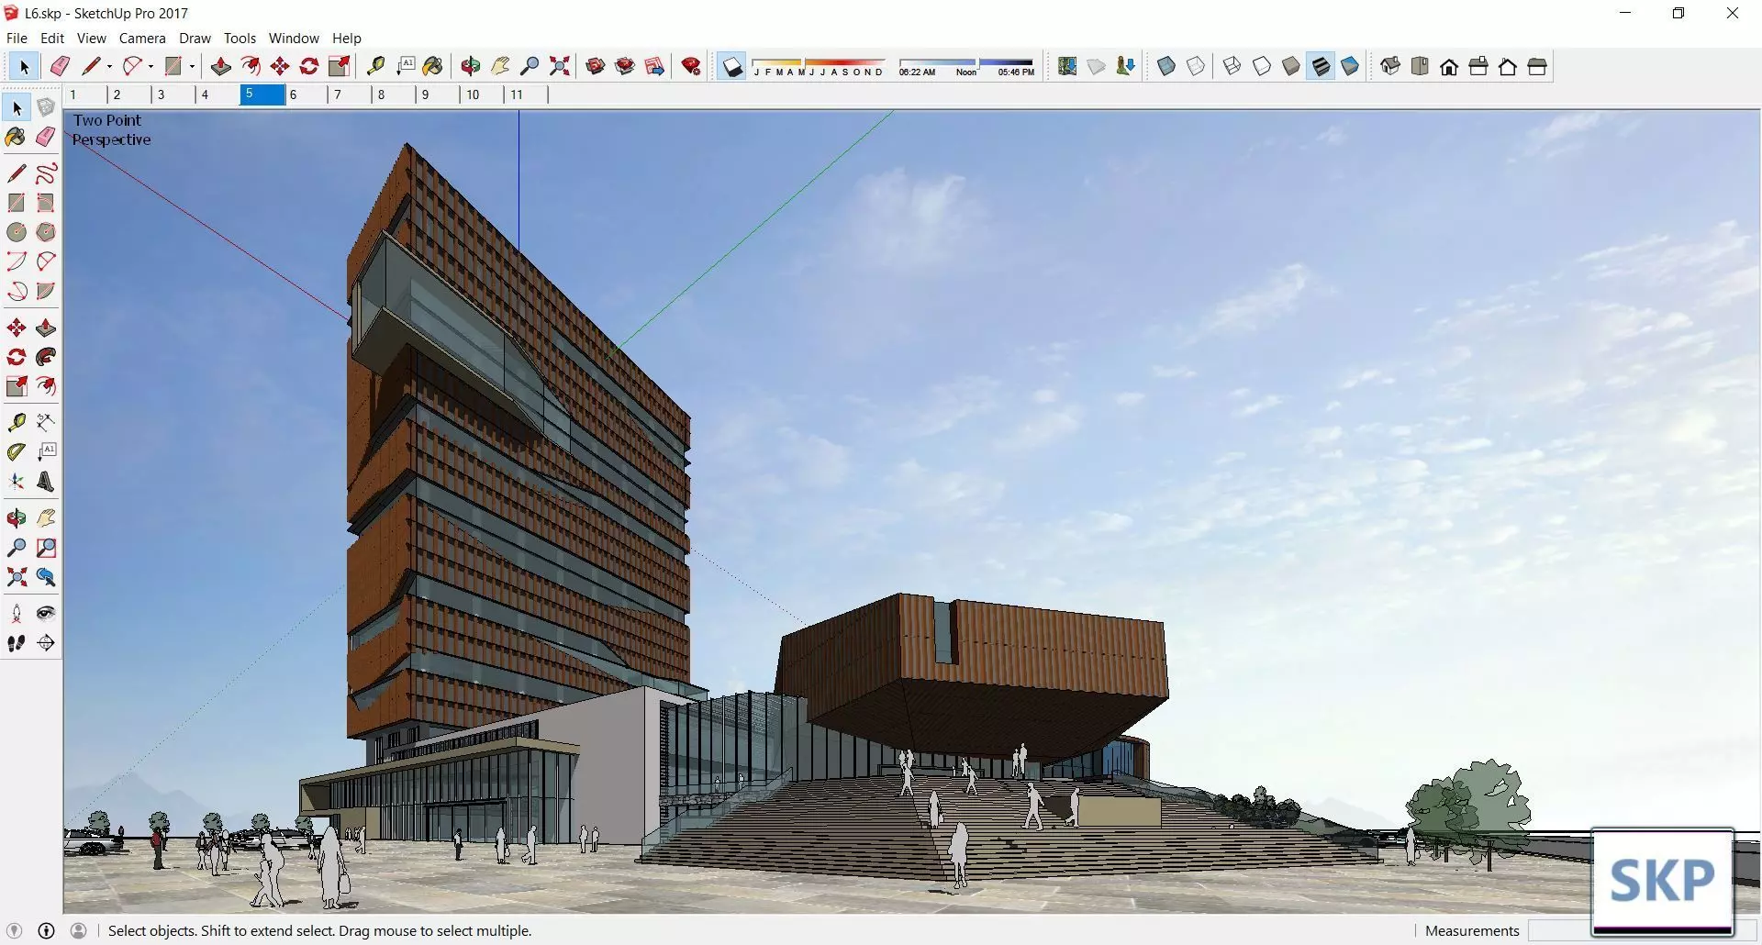Switch to Front view house icon
Image resolution: width=1762 pixels, height=945 pixels.
pos(1449,66)
